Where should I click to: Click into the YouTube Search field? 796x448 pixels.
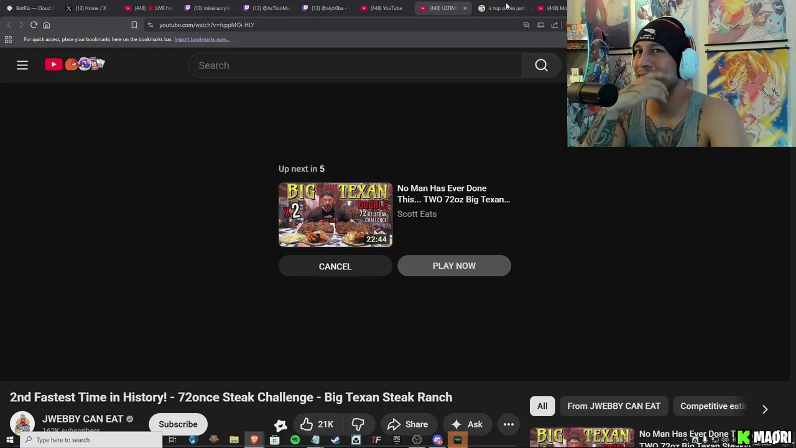pyautogui.click(x=355, y=65)
